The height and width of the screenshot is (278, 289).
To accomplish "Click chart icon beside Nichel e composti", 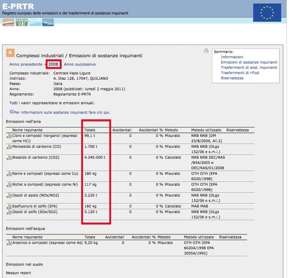I will coord(9,185).
